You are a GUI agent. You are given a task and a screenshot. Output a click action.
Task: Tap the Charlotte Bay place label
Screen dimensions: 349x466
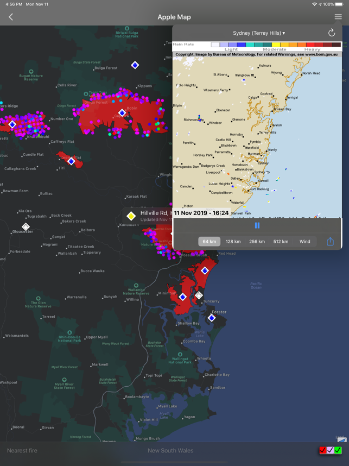tap(217, 374)
